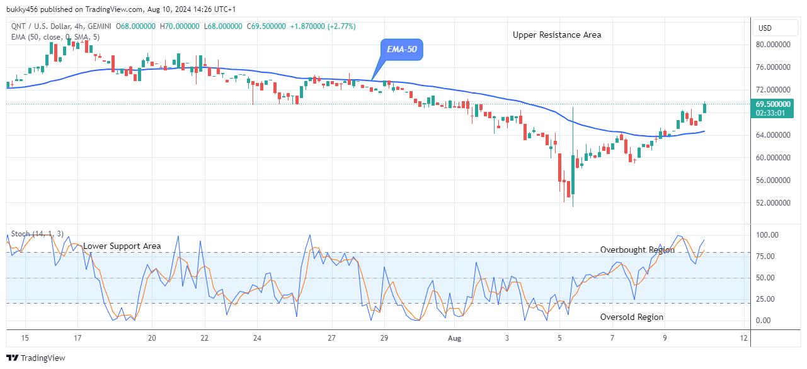Click the 24 date marker on time axis
This screenshot has height=369, width=807.
point(257,338)
